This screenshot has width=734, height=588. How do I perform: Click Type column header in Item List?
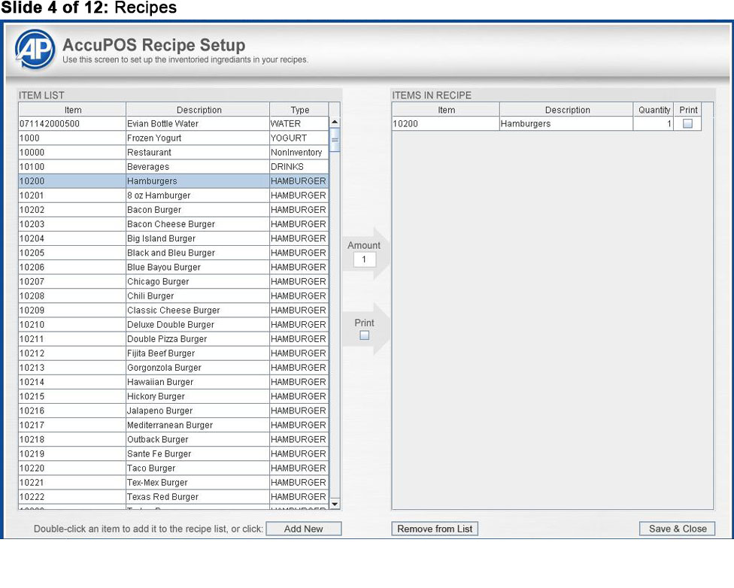[299, 110]
